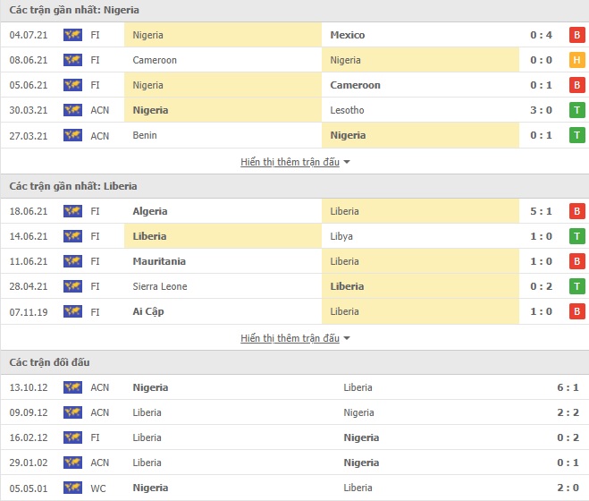
Task: Click the world flag icon for 05.05.01 WC match
Action: click(72, 488)
